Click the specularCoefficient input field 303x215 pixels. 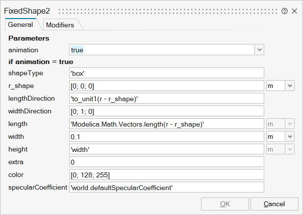(x=167, y=187)
